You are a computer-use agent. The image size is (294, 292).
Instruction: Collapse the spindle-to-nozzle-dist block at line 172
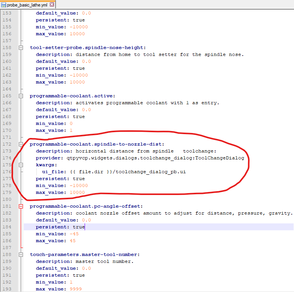pos(21,144)
